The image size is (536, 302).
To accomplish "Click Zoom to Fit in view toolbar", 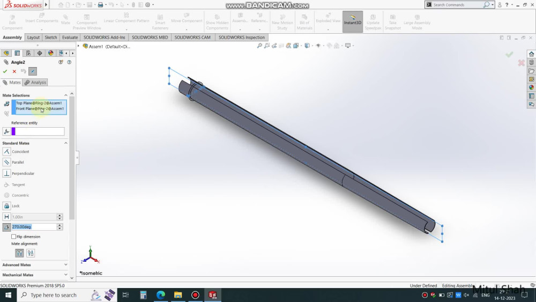I will pyautogui.click(x=259, y=46).
